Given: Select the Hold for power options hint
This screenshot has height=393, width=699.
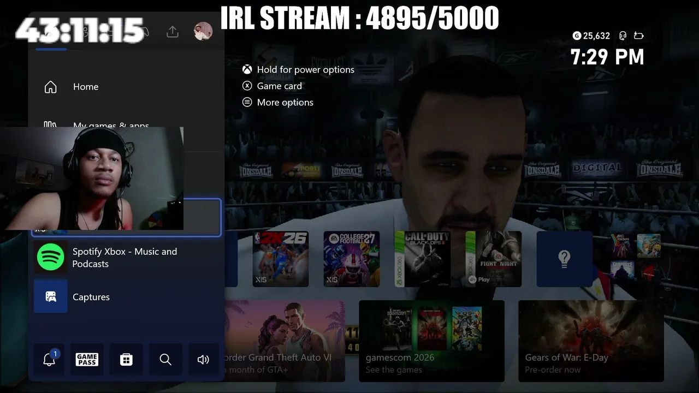Looking at the screenshot, I should point(299,69).
